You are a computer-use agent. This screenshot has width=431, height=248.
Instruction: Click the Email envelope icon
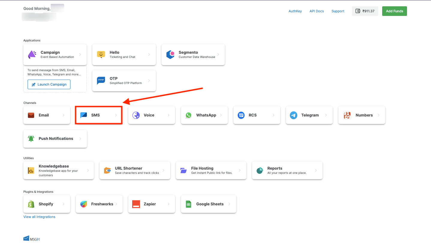point(31,115)
